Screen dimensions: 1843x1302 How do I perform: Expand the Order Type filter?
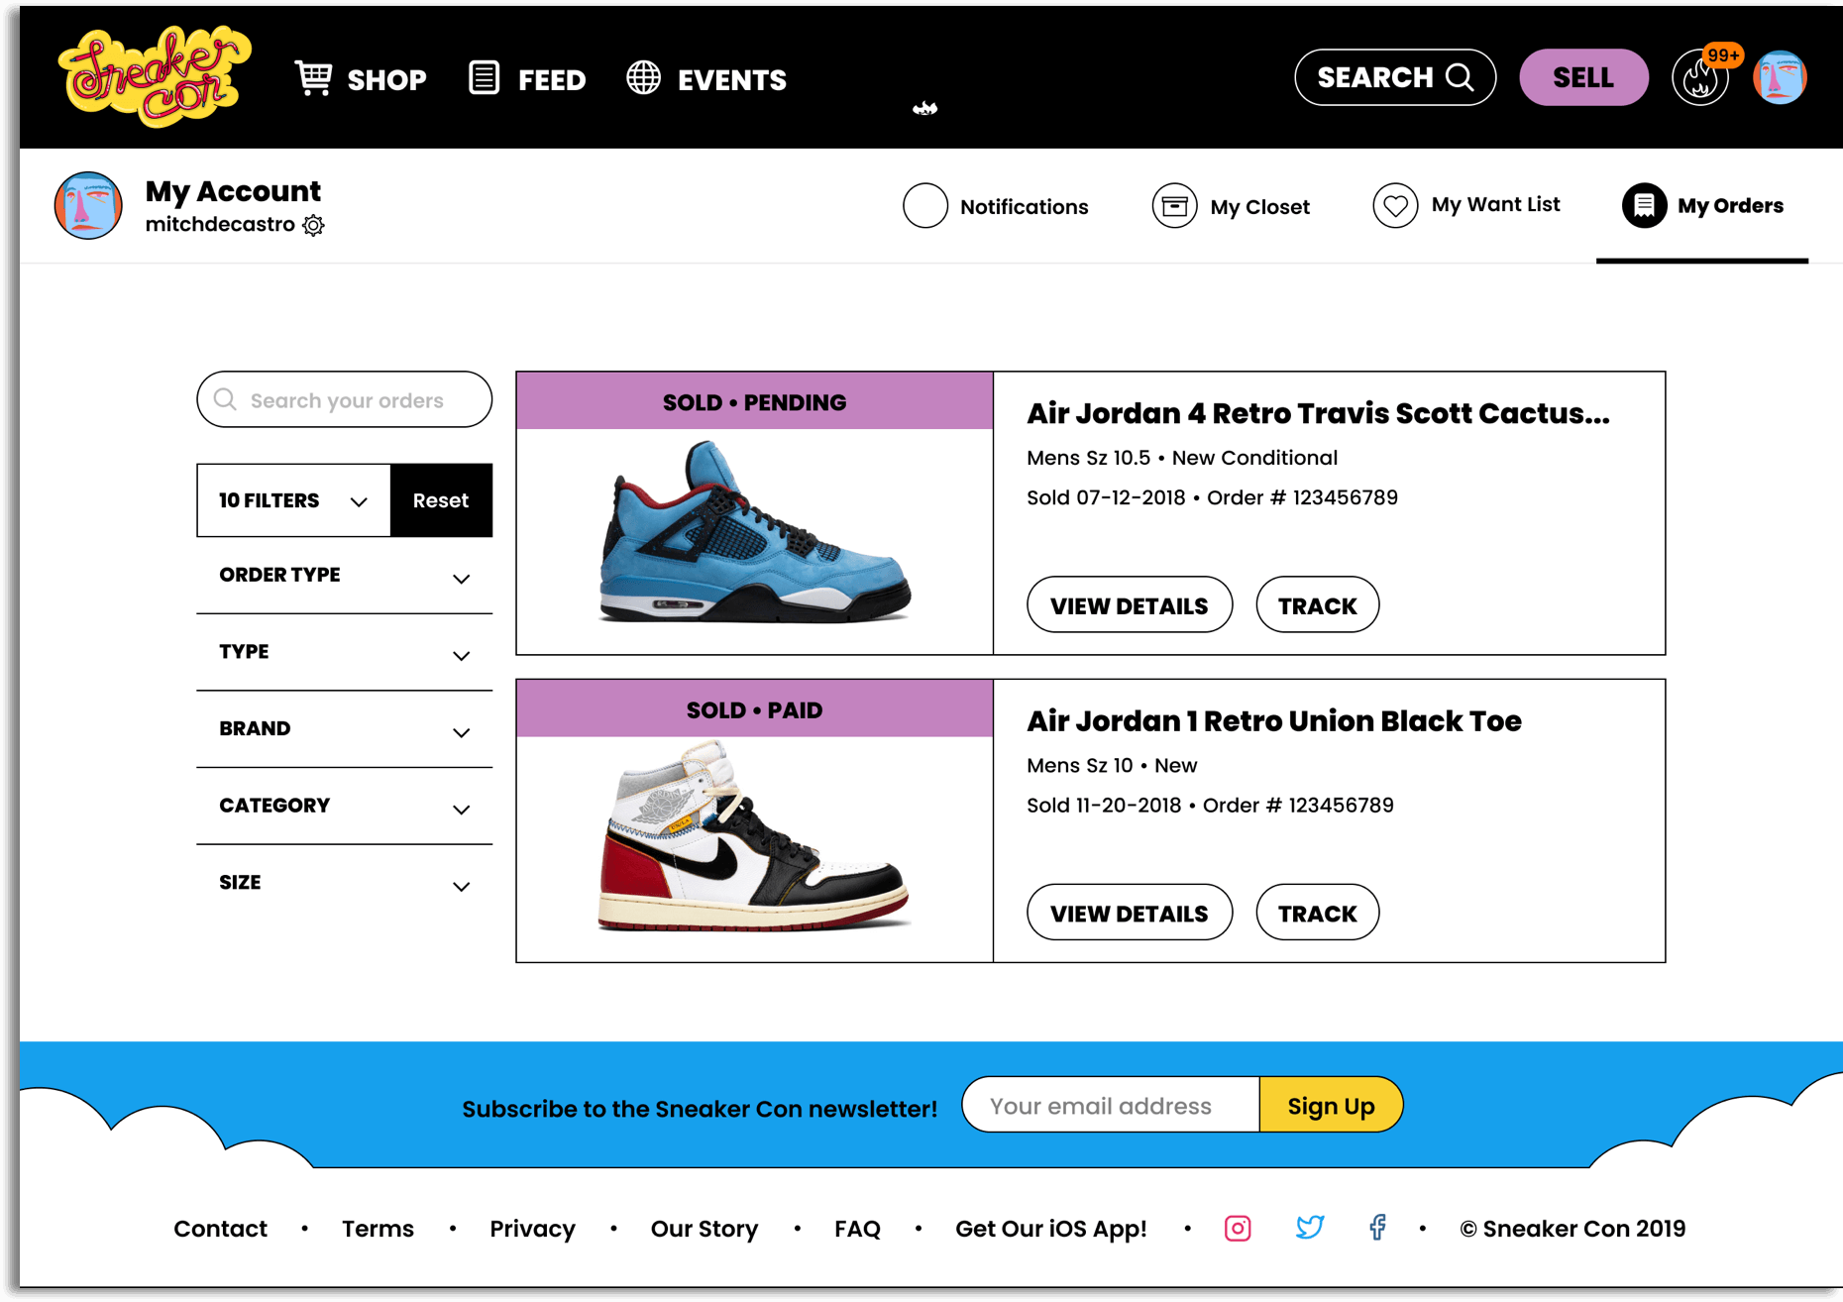click(344, 576)
